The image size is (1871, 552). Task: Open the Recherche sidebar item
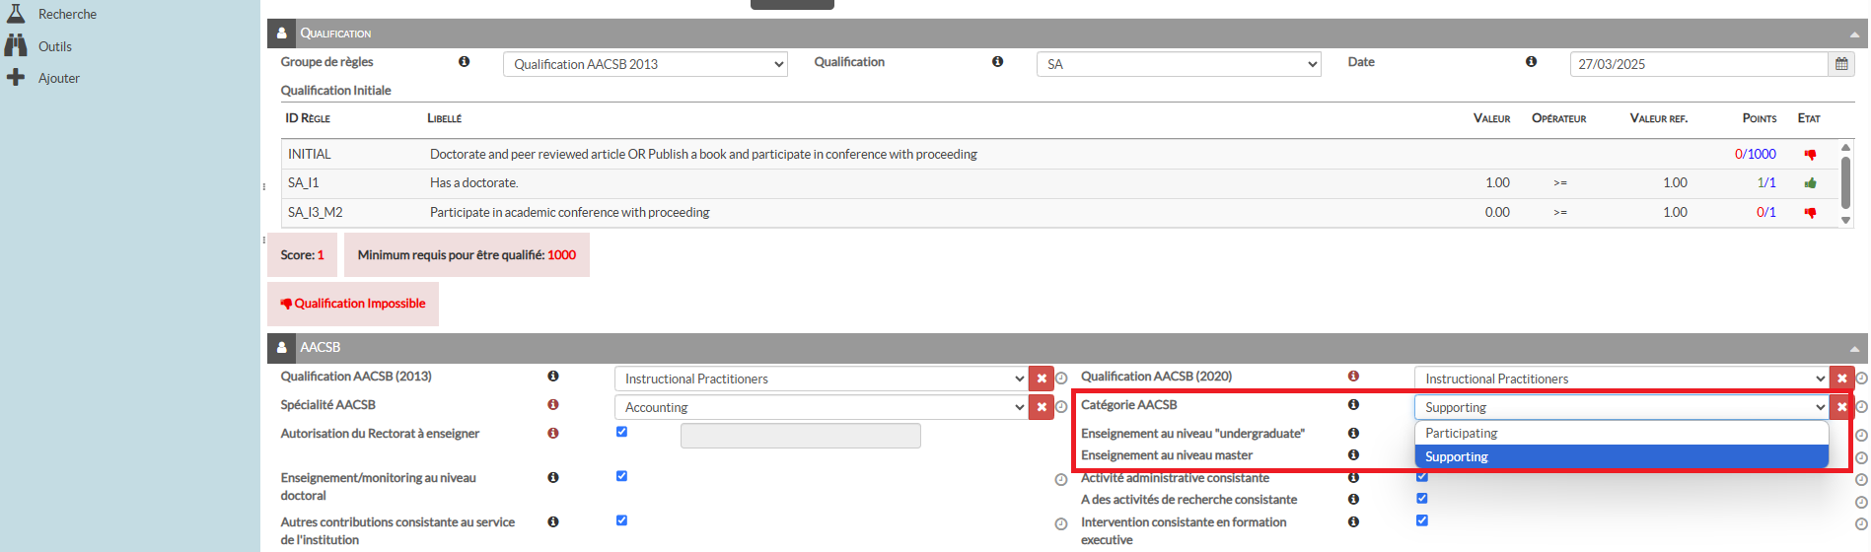point(66,15)
